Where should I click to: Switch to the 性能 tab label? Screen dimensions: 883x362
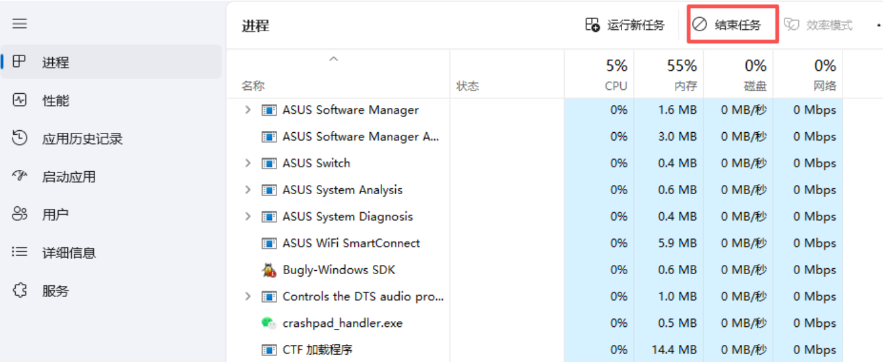(x=56, y=100)
